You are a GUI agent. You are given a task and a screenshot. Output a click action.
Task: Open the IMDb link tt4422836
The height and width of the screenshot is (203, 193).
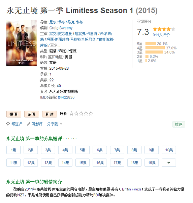[x=66, y=97]
